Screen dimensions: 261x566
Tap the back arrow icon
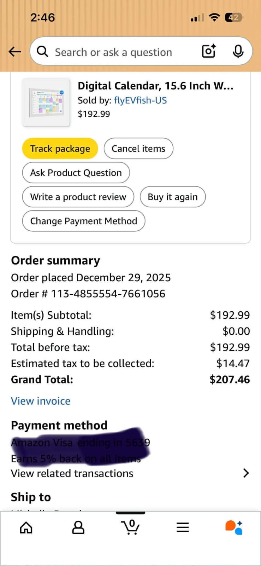point(15,52)
